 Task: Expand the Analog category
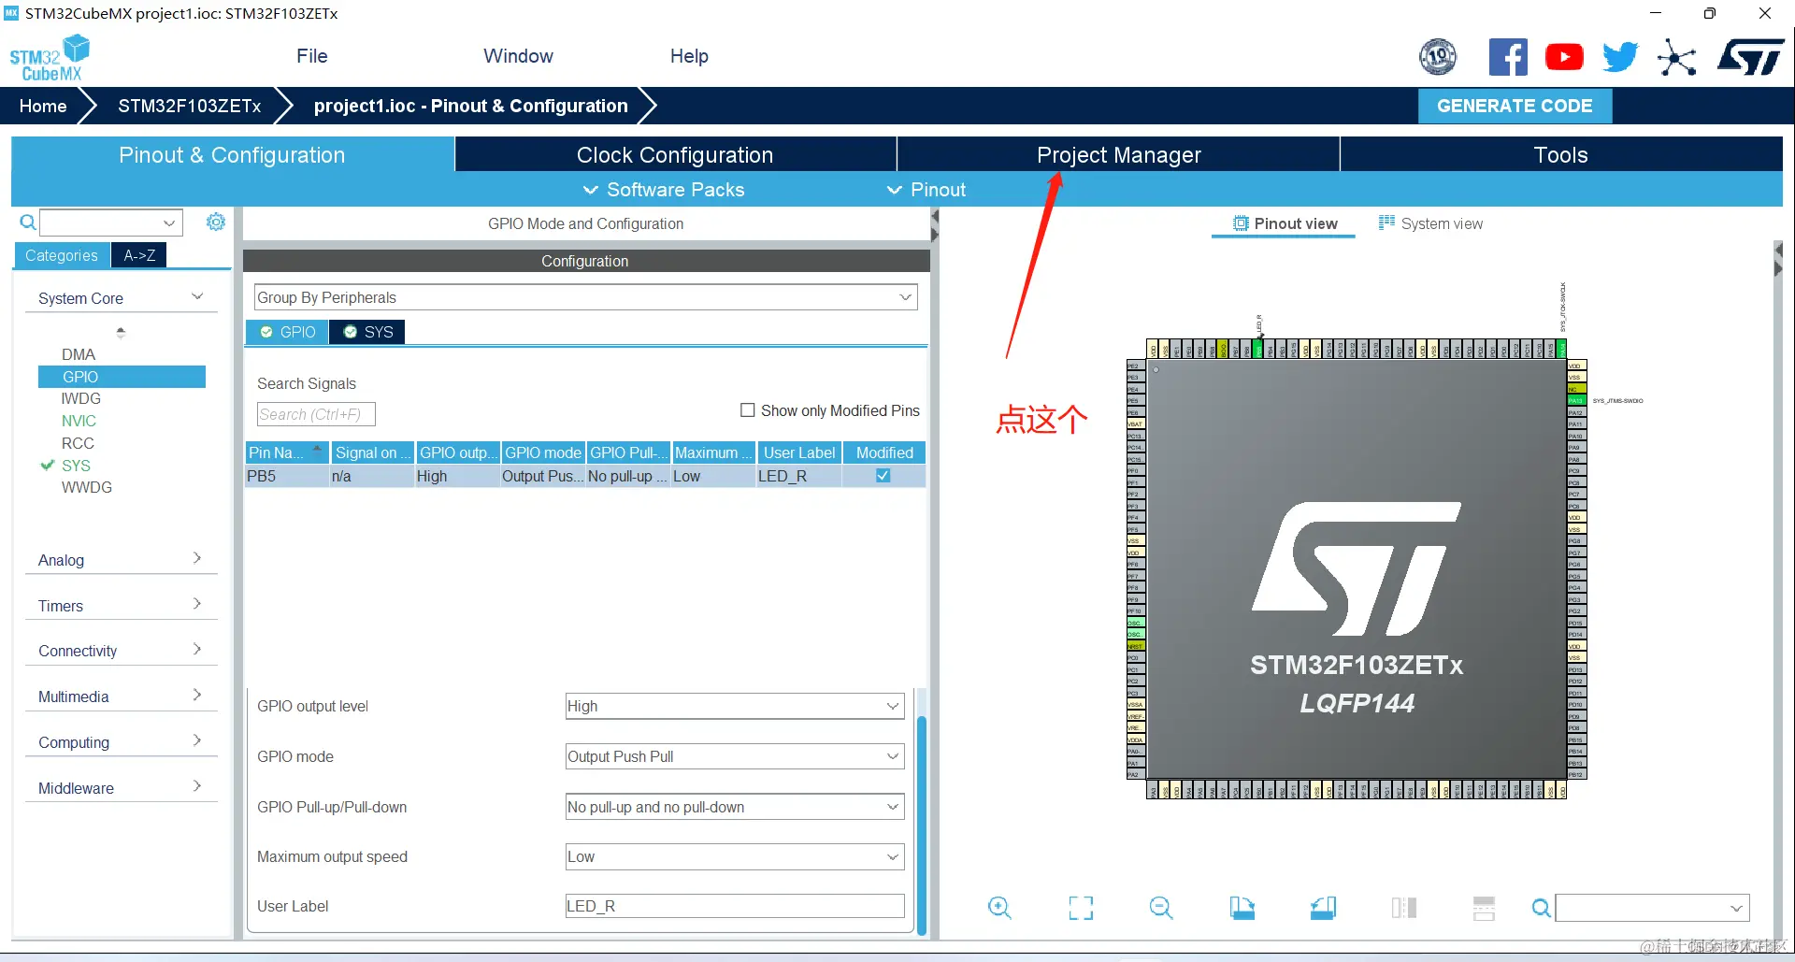(x=196, y=559)
